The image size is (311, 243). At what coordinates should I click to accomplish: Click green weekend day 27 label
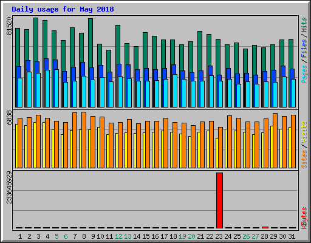pos(255,236)
